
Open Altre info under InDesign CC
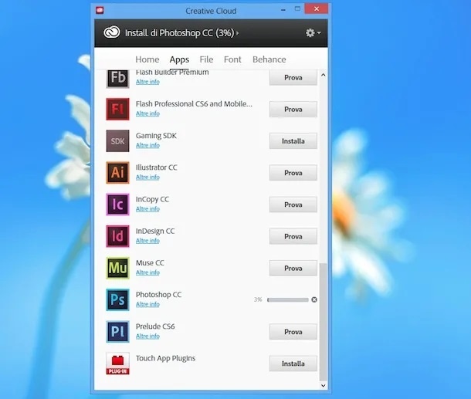(x=147, y=241)
